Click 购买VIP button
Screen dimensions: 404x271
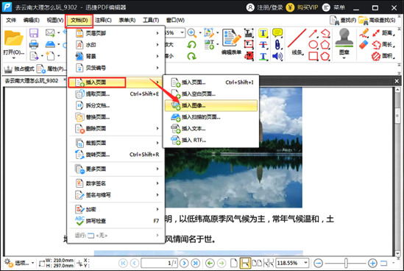click(x=302, y=7)
